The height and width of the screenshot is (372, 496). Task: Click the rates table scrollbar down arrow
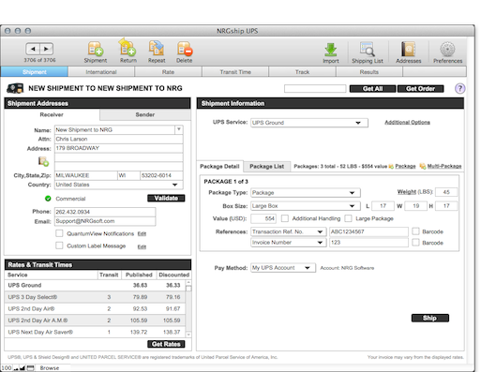coord(188,335)
